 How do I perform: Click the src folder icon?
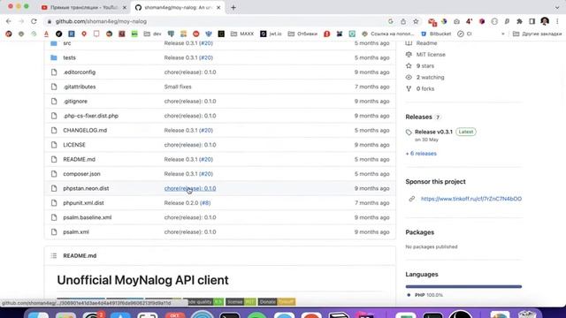coord(54,43)
